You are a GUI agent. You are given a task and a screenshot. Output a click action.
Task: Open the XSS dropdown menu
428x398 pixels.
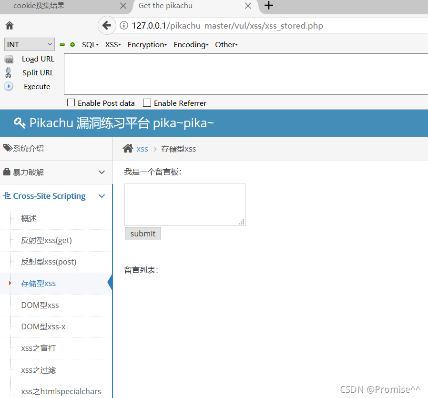click(113, 44)
